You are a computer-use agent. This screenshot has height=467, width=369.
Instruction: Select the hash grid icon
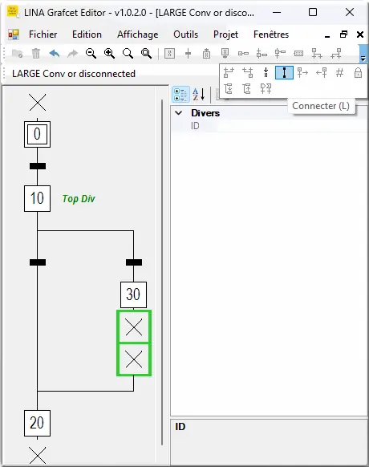(x=339, y=73)
